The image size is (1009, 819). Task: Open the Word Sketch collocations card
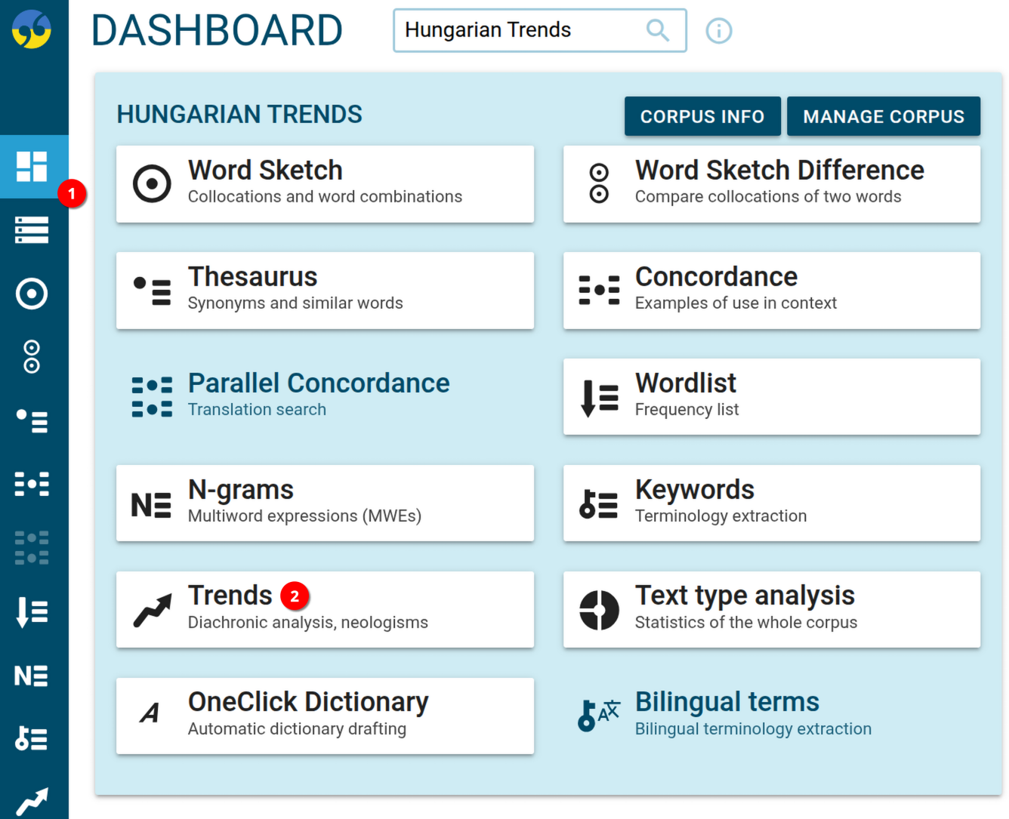click(x=325, y=183)
